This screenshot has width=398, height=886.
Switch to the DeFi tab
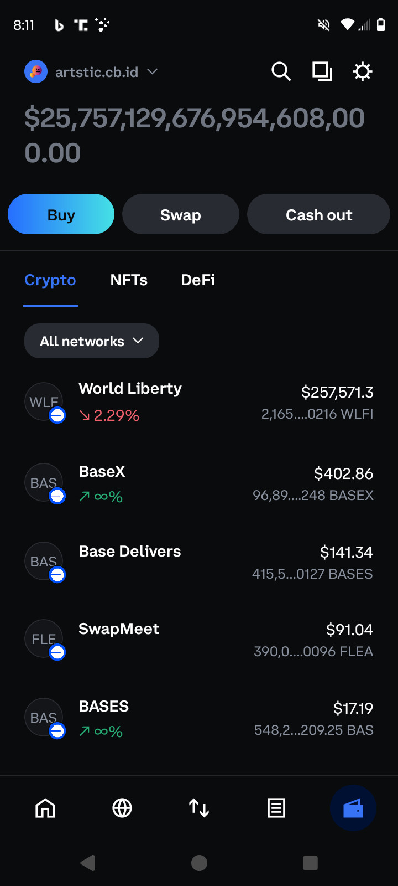click(x=198, y=280)
